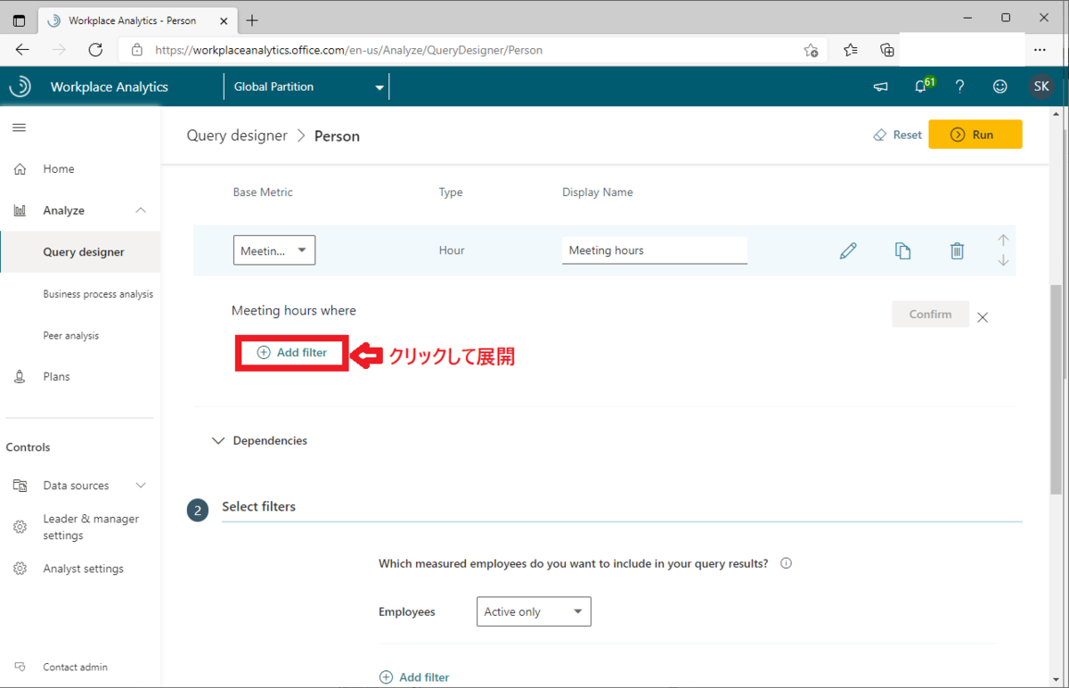The width and height of the screenshot is (1069, 688).
Task: Open the browser Favorites list icon
Action: (x=851, y=50)
